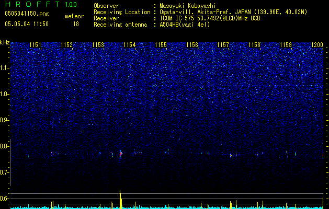
Task: Click the 1152 time marker
Action: pyautogui.click(x=67, y=45)
